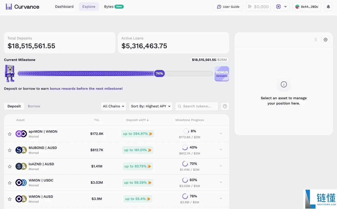This screenshot has width=337, height=209.
Task: Click the sparkle rewards balance $0.000
Action: point(258,7)
